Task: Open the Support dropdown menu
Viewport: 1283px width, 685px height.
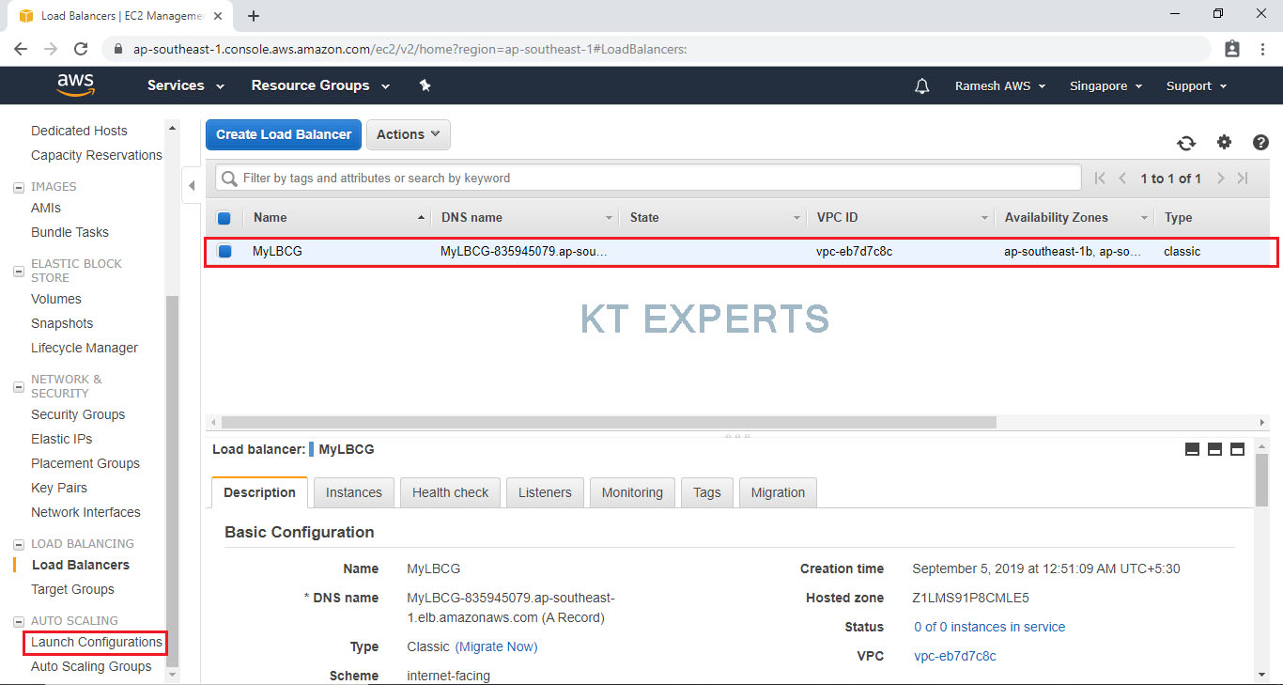Action: 1197,86
